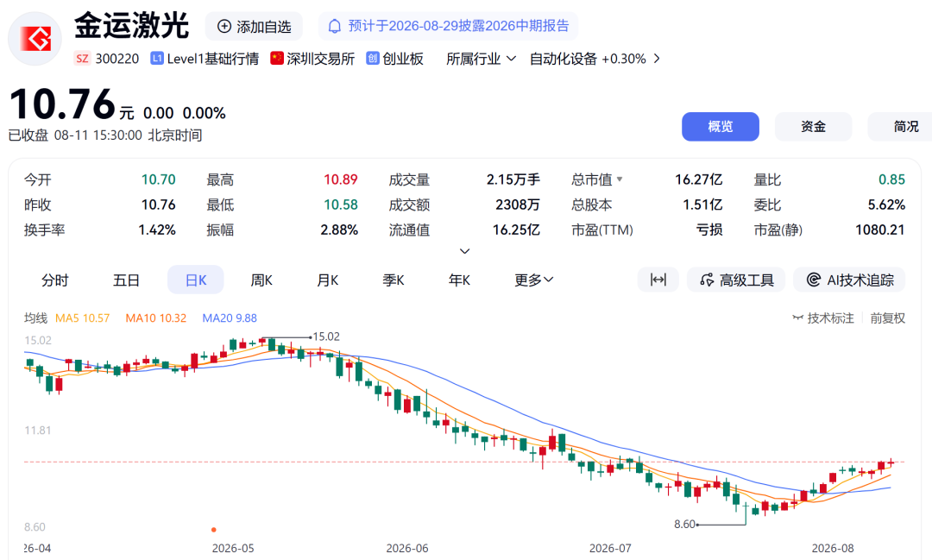Open the 概览 overview tab

(x=721, y=127)
